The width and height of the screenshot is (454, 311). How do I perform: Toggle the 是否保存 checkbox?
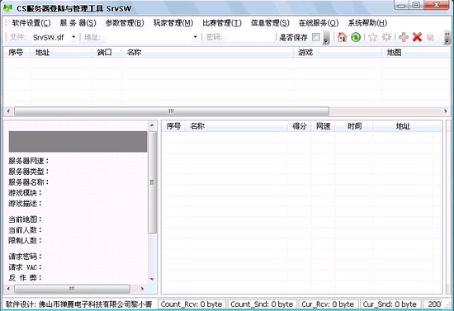[316, 37]
